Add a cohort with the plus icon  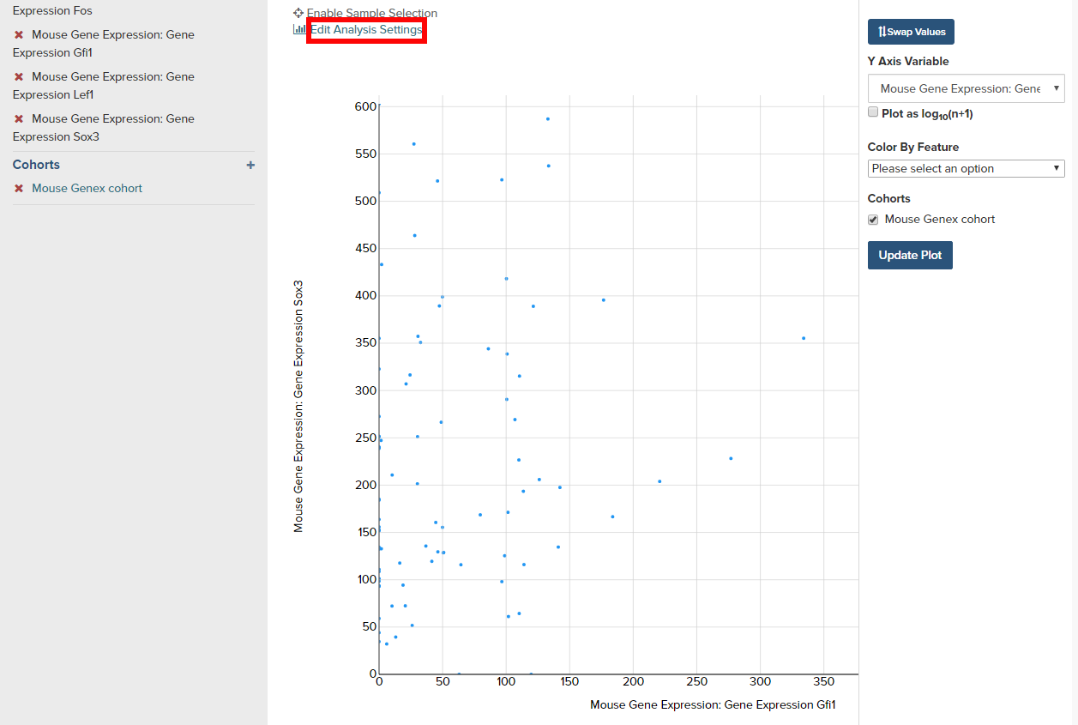[x=250, y=165]
